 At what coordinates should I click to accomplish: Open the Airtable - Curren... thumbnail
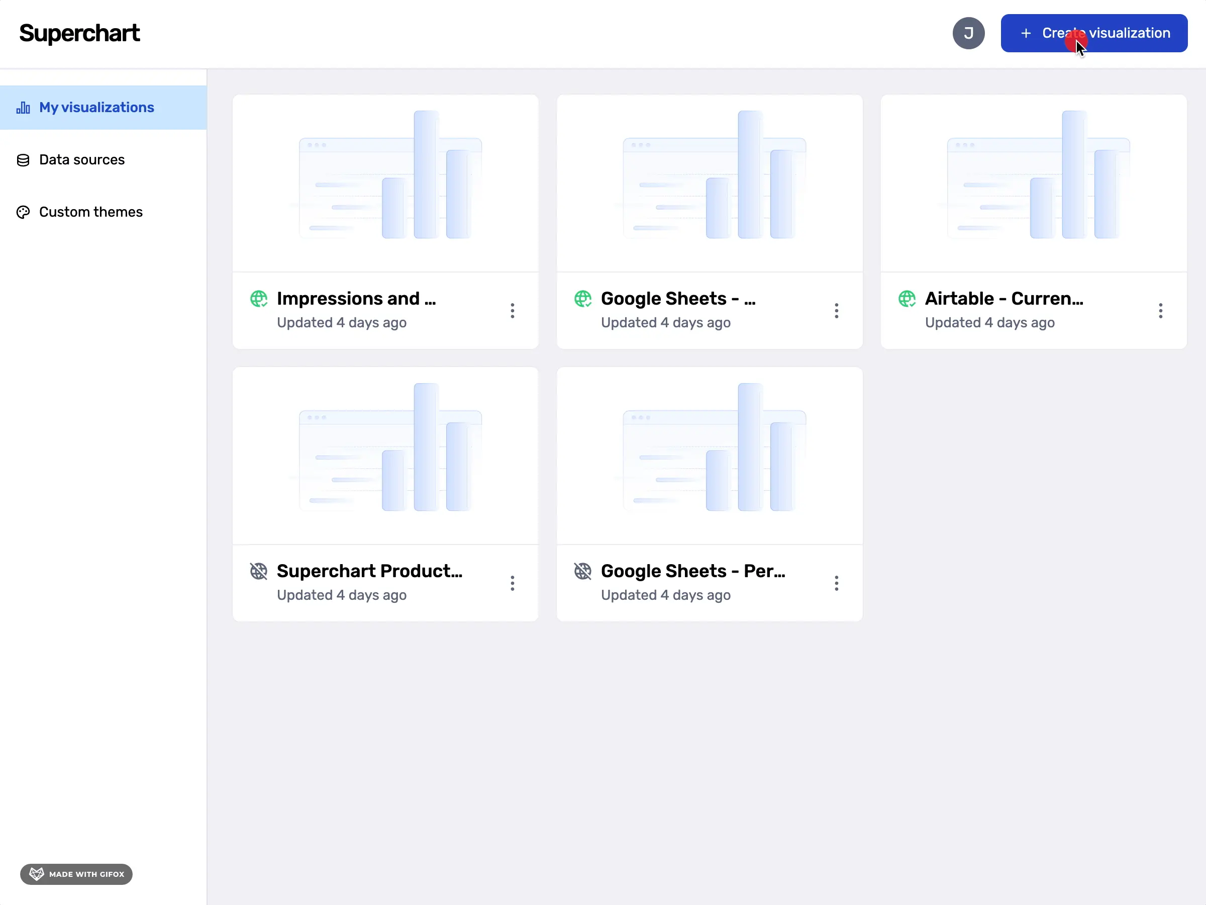tap(1034, 184)
